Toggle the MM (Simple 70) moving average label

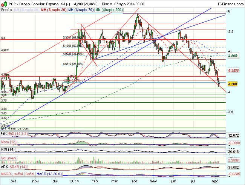coord(81,10)
